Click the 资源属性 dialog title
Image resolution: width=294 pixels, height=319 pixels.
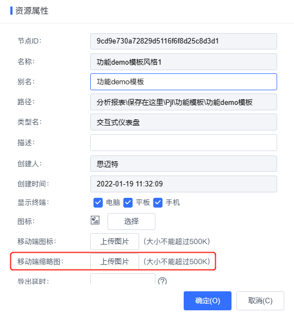click(32, 10)
